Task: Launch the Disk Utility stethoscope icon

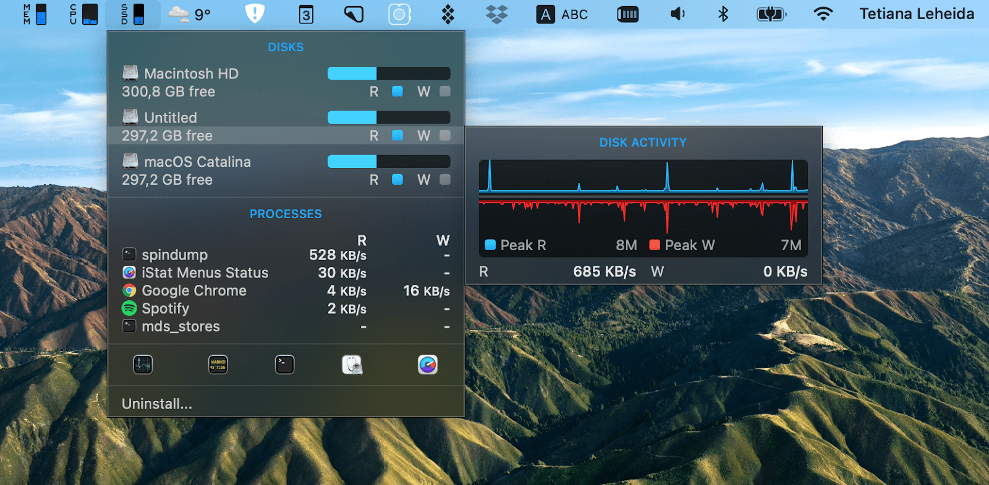Action: [352, 365]
